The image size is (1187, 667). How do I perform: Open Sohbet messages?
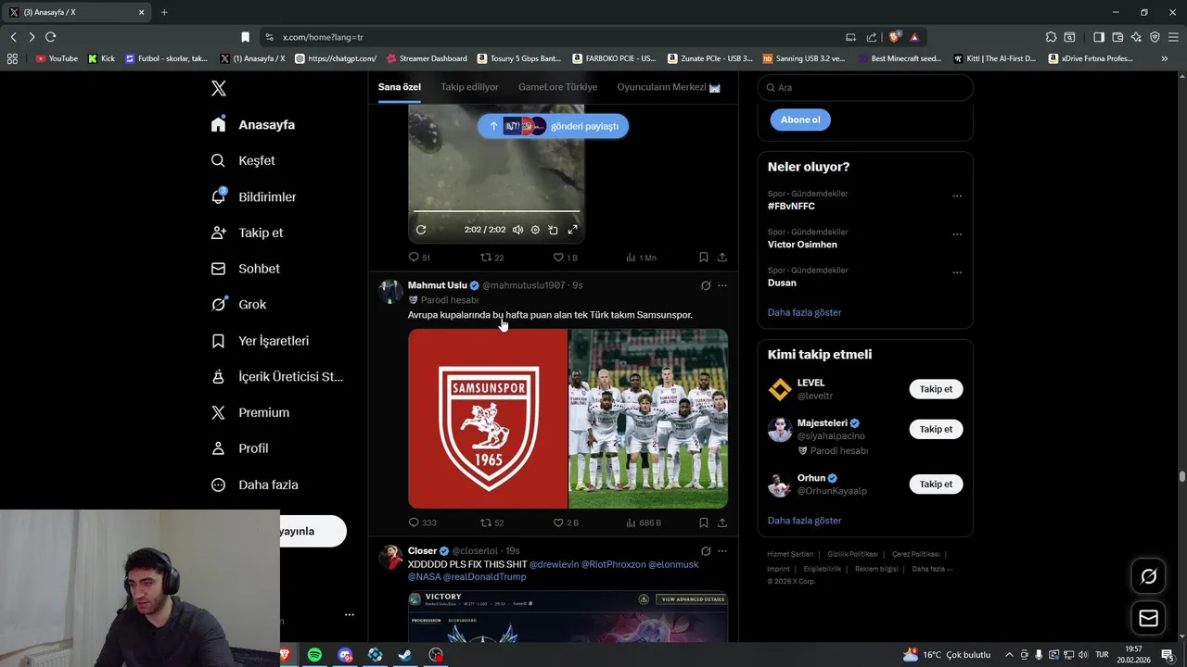(x=245, y=269)
